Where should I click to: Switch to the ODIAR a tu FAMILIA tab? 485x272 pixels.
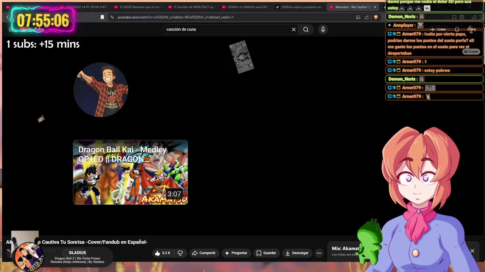pos(245,7)
